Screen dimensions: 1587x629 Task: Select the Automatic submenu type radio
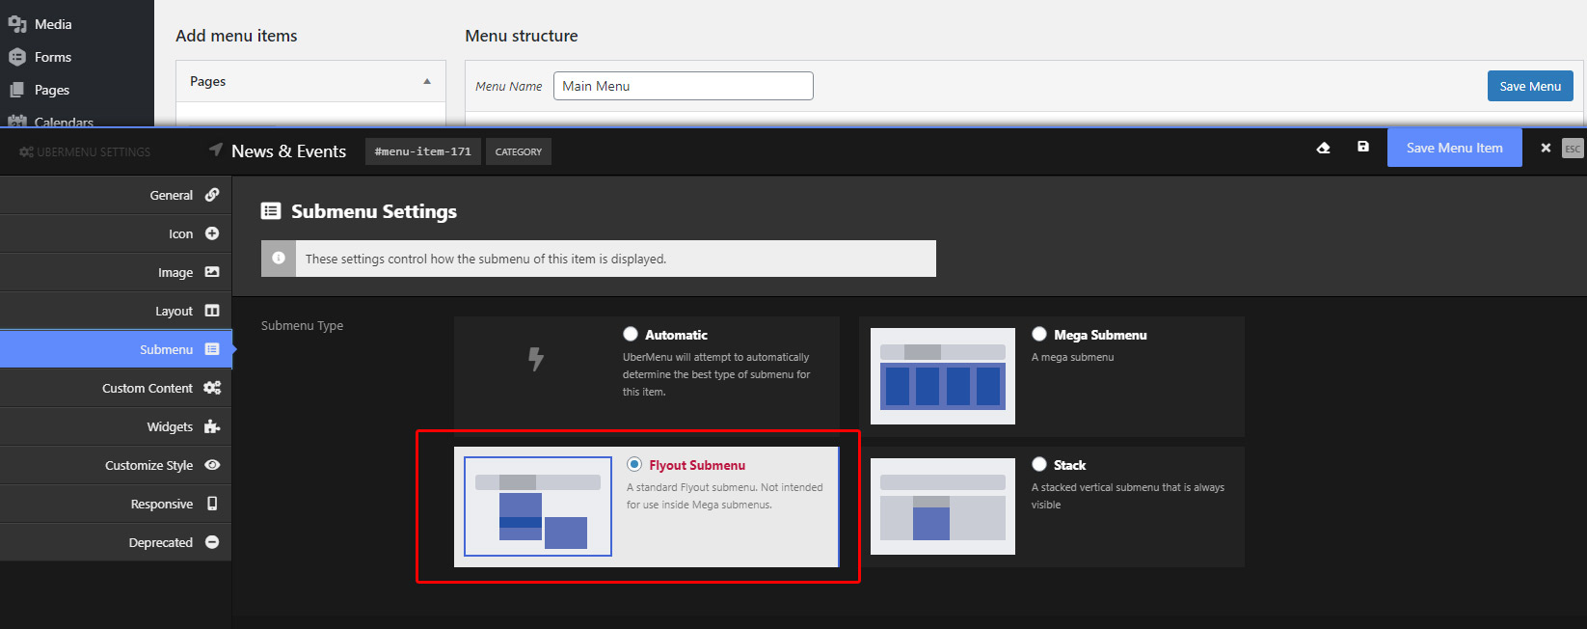631,334
